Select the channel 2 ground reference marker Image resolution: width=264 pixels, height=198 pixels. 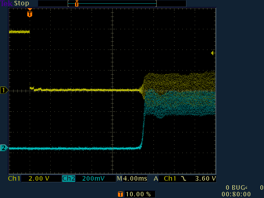4,148
